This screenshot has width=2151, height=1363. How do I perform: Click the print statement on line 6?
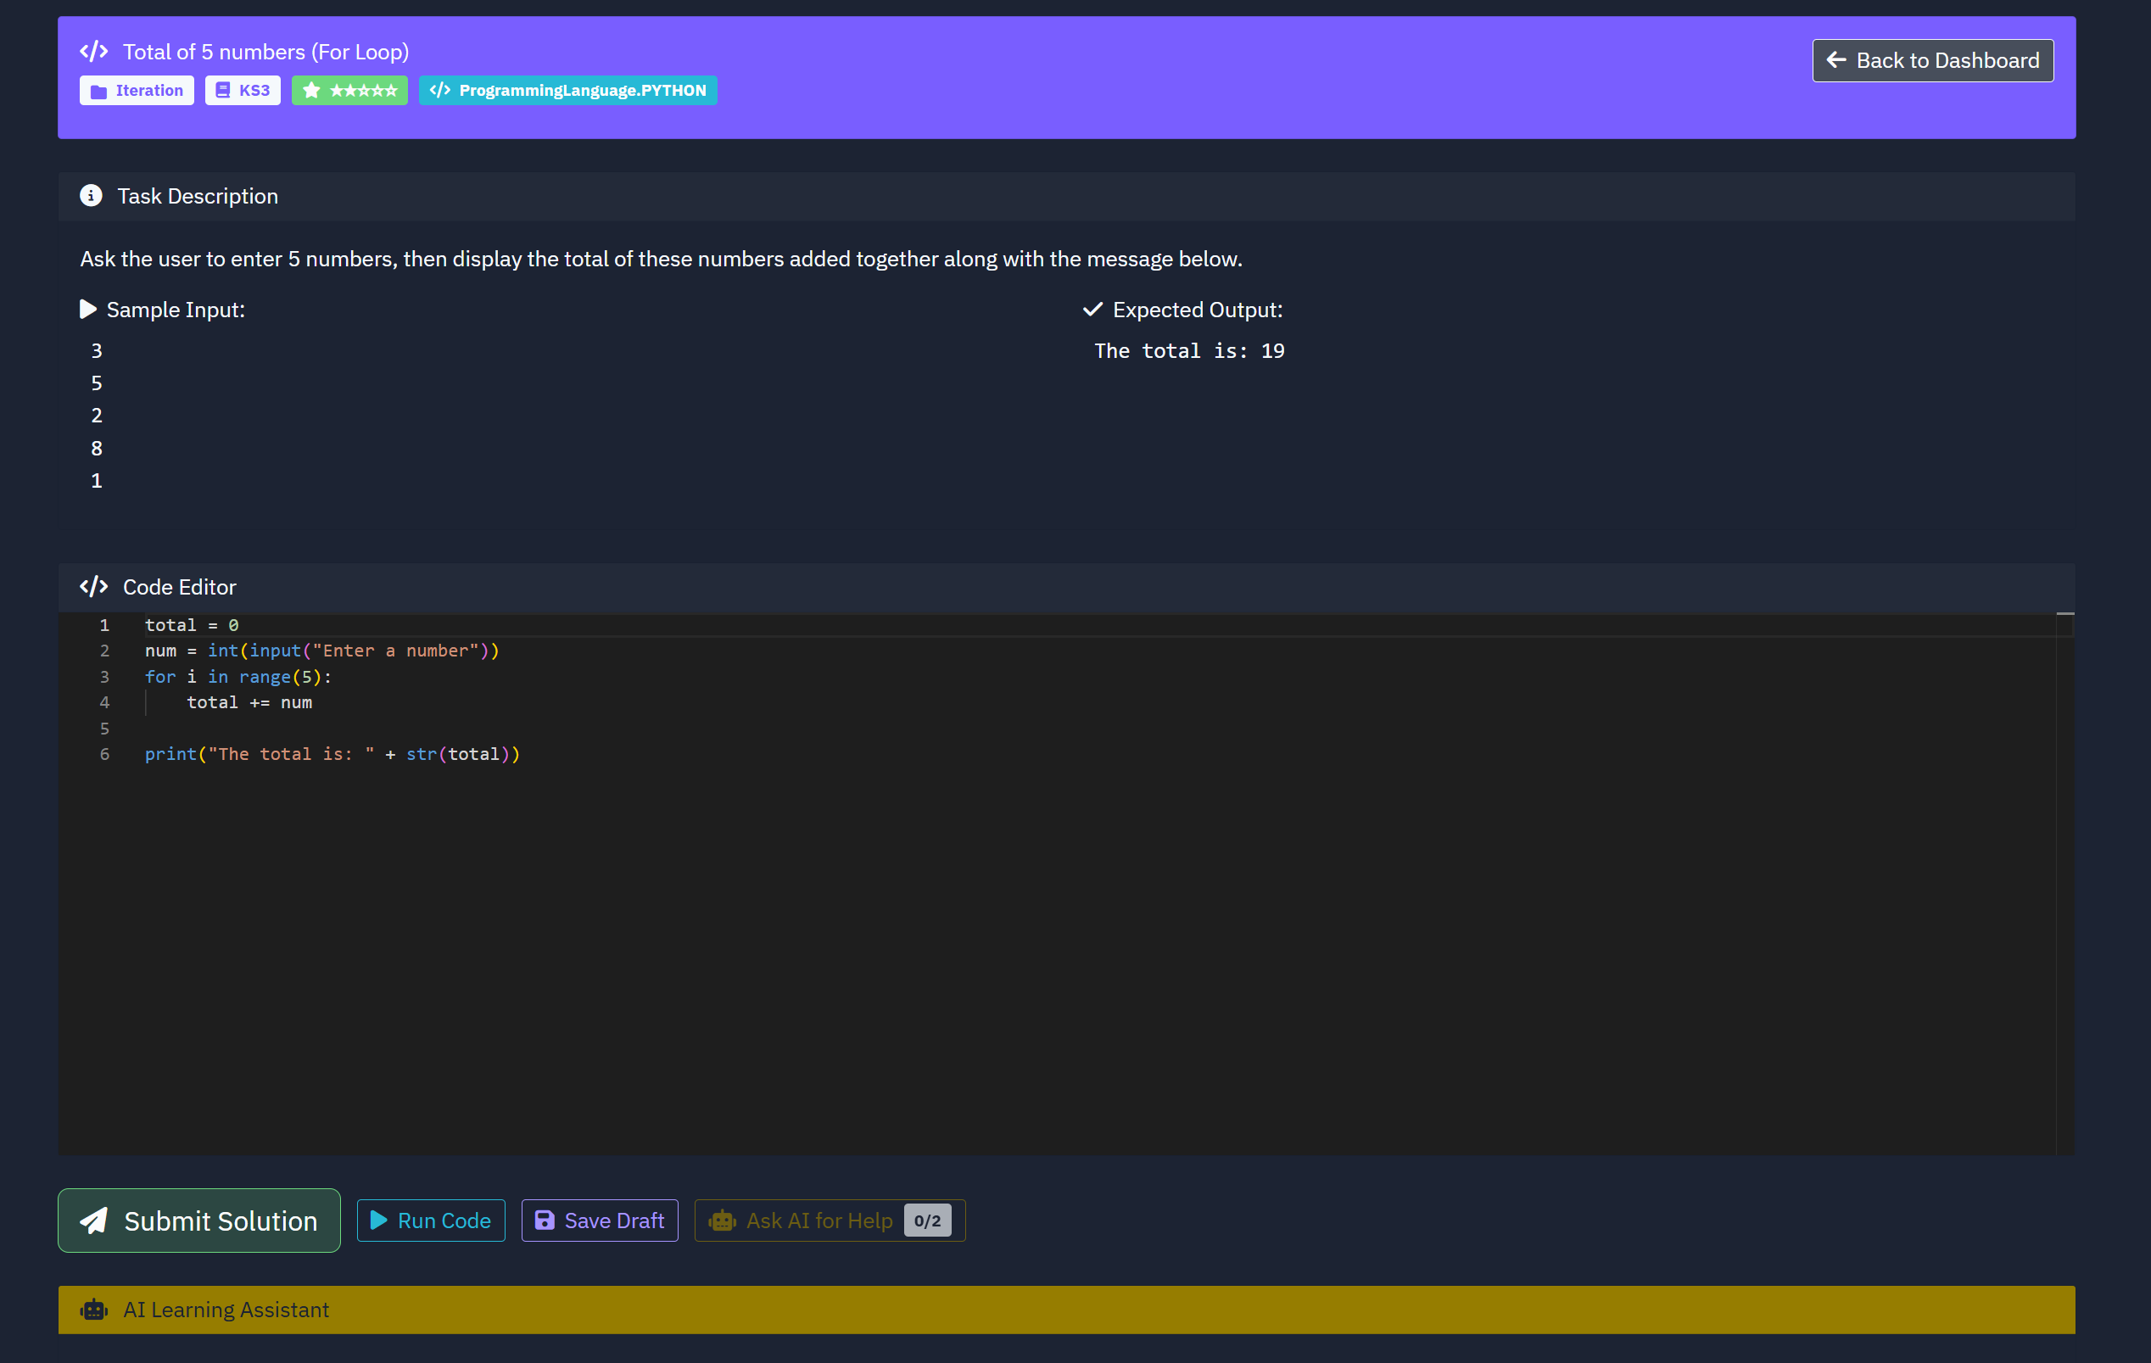[x=332, y=754]
